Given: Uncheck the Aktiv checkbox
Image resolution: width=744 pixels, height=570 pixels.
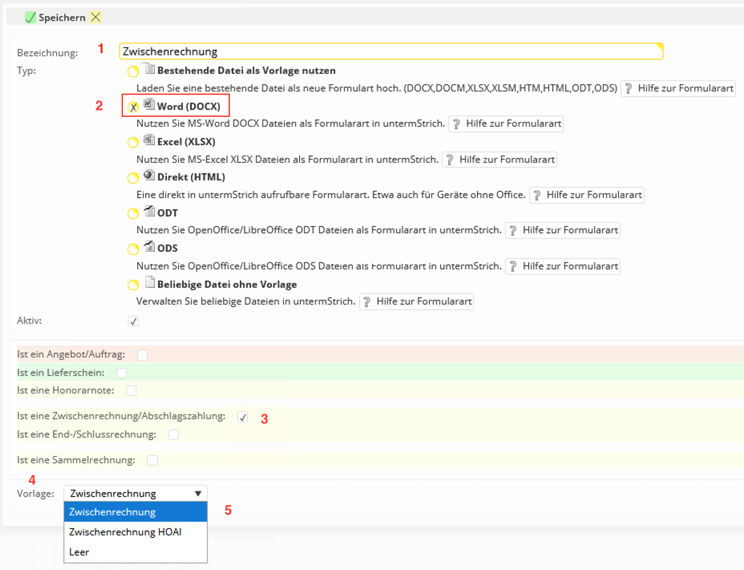Looking at the screenshot, I should click(x=133, y=321).
